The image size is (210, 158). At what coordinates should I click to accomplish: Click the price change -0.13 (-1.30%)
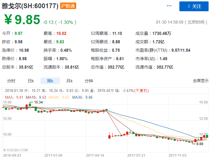coord(60,22)
